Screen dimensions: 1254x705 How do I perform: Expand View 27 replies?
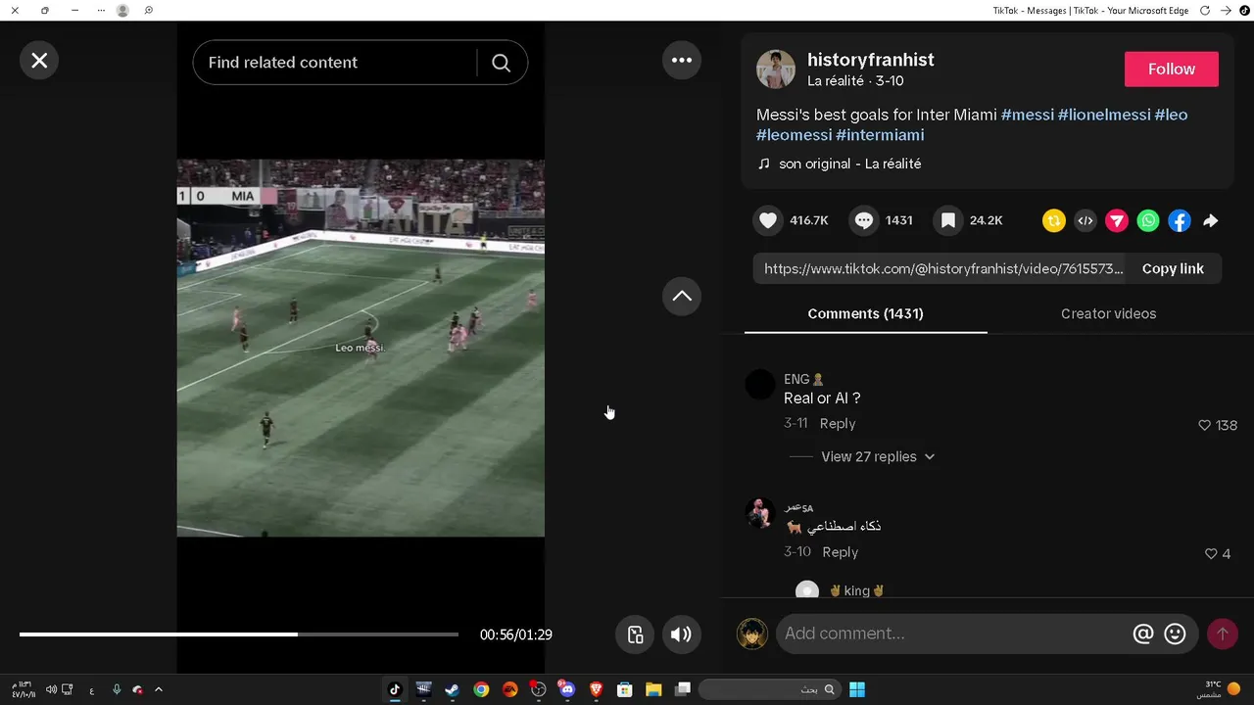tap(877, 456)
